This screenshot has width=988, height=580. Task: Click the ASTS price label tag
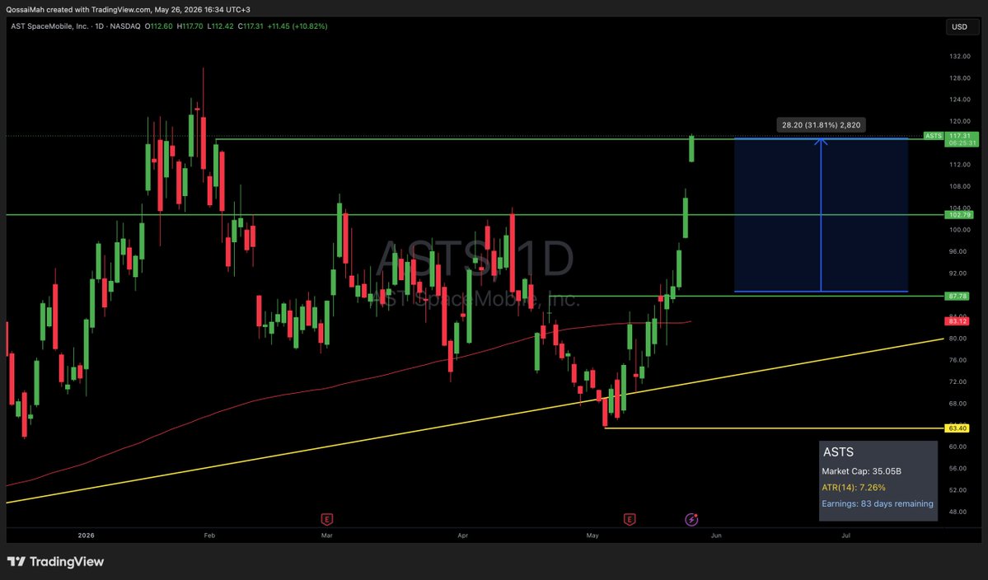click(933, 136)
